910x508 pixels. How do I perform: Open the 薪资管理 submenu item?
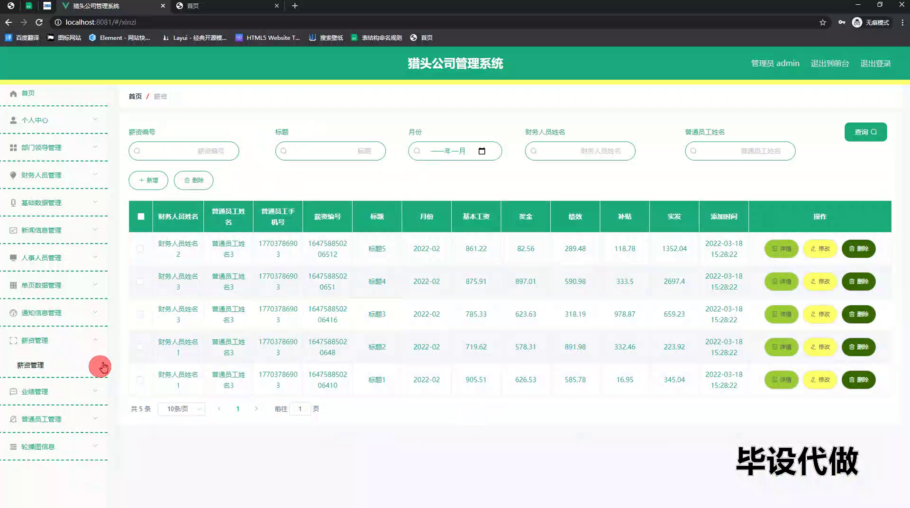[30, 365]
